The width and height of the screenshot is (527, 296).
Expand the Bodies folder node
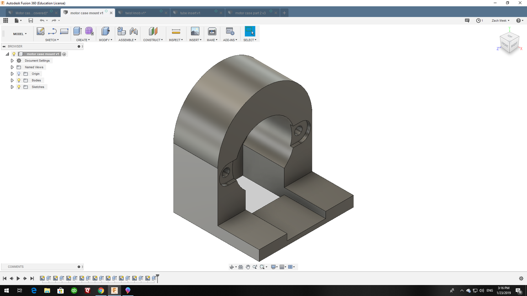tap(12, 80)
